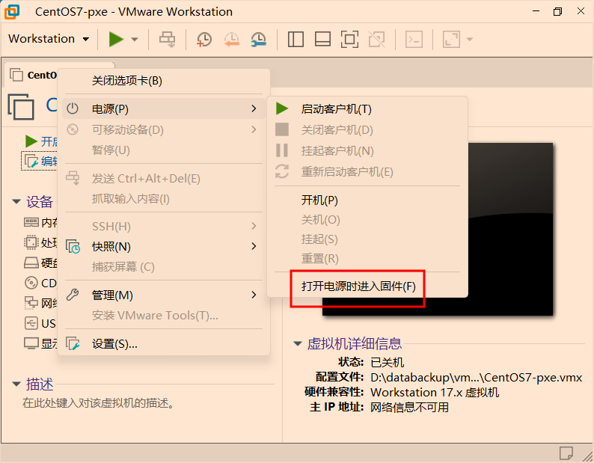Screen dimensions: 594x463
Task: Open the 管理(M) submenu
Action: (x=164, y=295)
